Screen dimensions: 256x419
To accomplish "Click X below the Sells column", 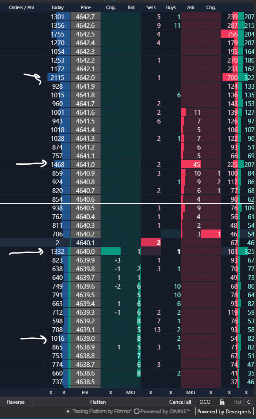I will click(151, 392).
